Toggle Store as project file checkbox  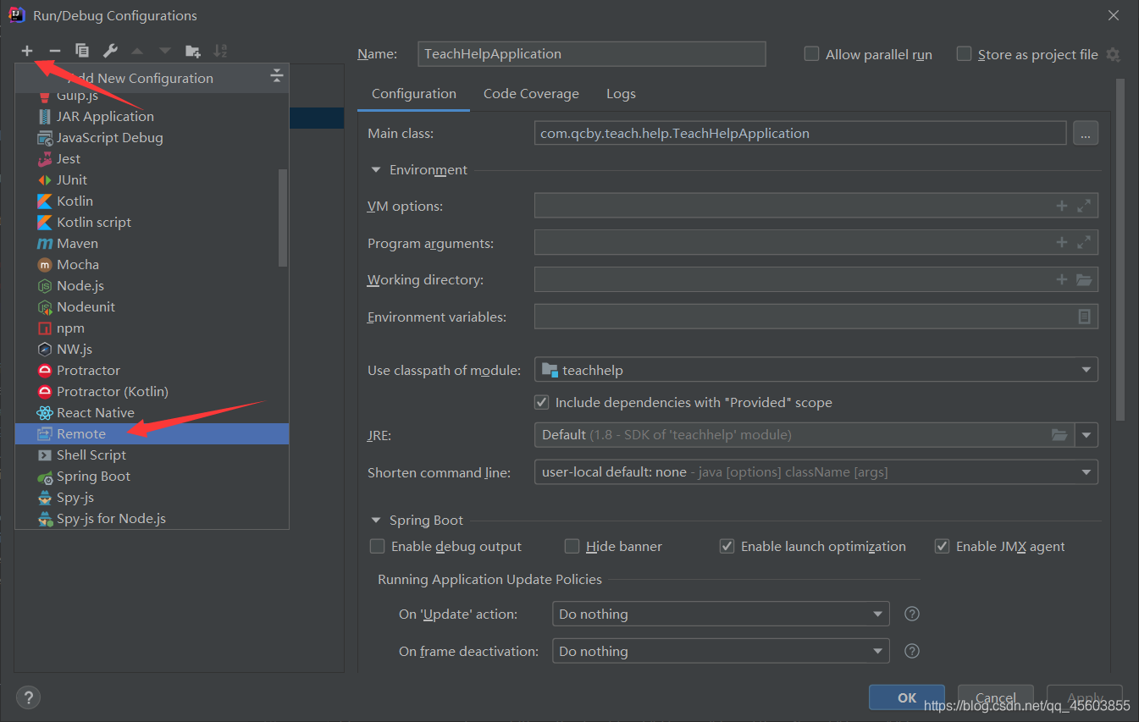(964, 54)
